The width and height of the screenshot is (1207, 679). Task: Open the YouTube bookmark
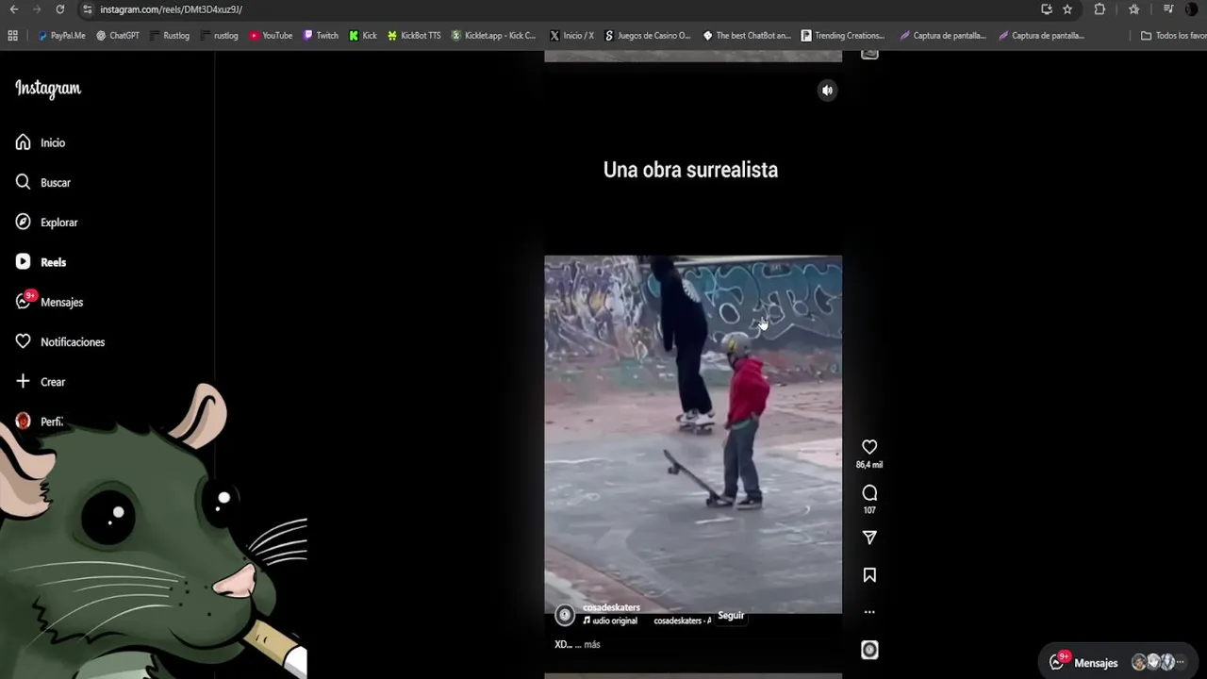coord(272,36)
